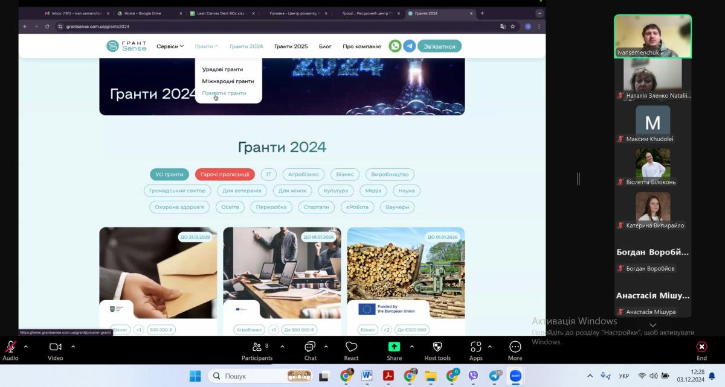This screenshot has width=725, height=387.
Task: Expand the Сервіси dropdown
Action: 170,46
